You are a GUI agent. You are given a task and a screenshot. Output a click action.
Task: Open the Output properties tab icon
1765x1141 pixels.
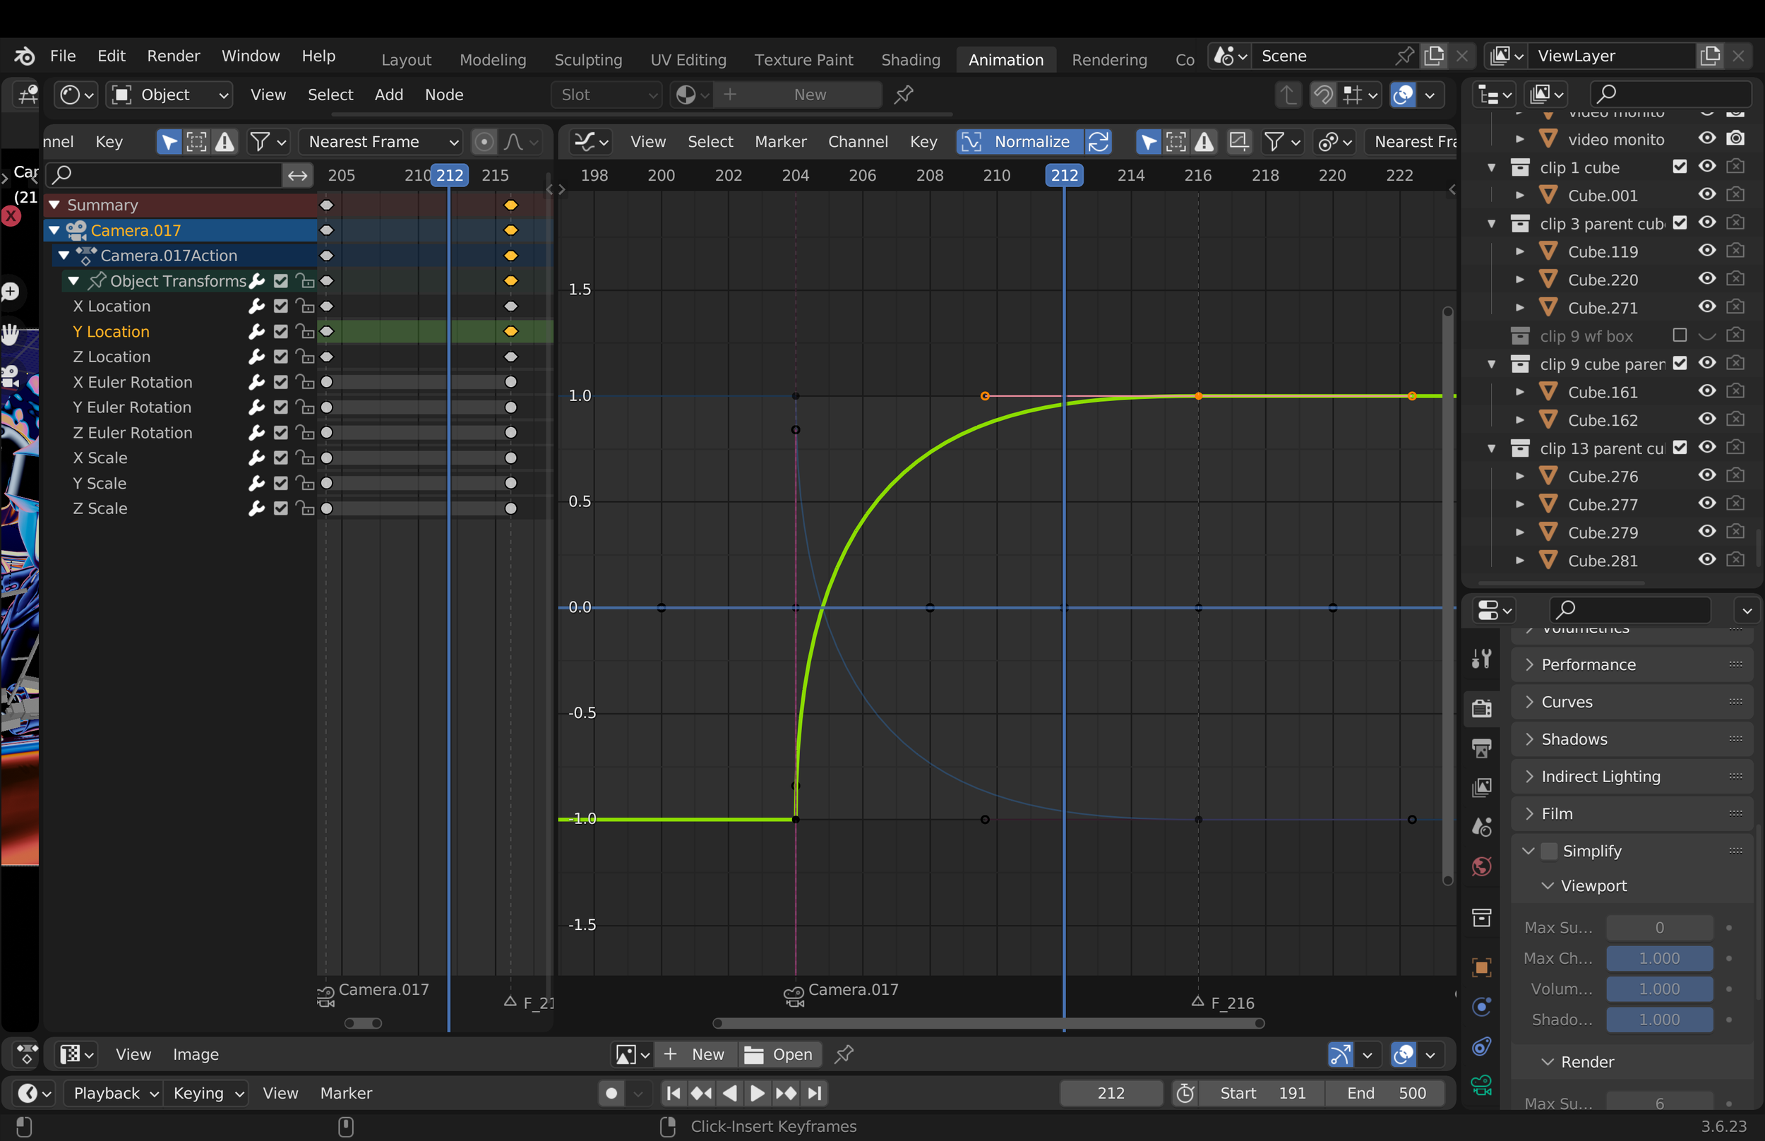coord(1481,748)
